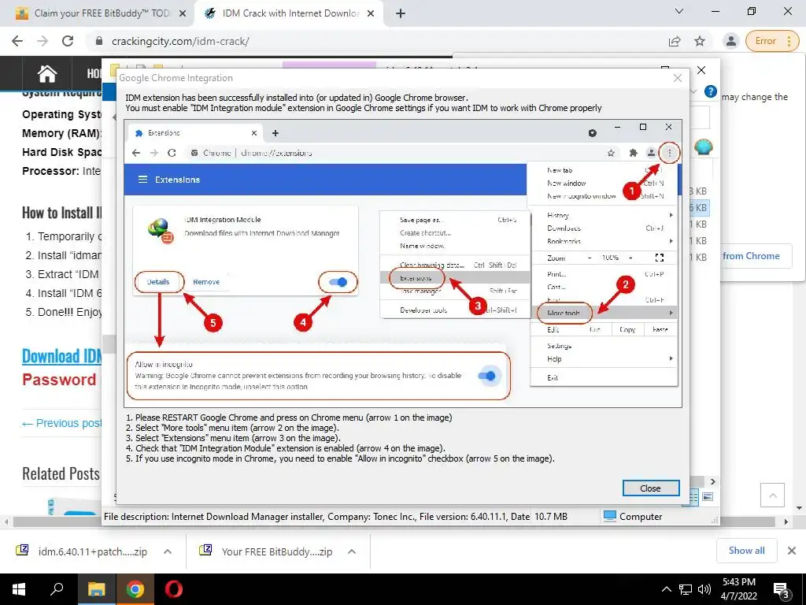Click the Computer status bar entry
This screenshot has height=605, width=806.
(633, 517)
